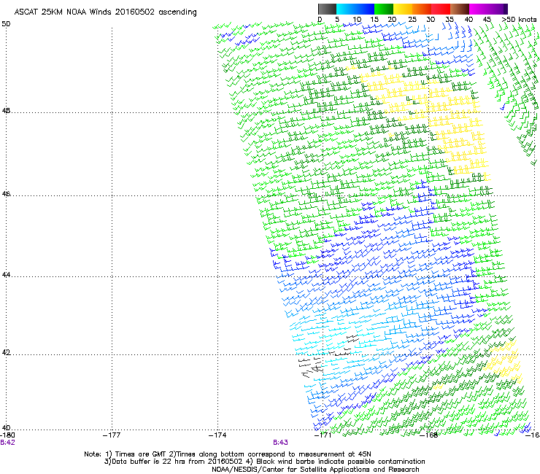
Task: Click the latitude axis label 46
Action: [6, 194]
